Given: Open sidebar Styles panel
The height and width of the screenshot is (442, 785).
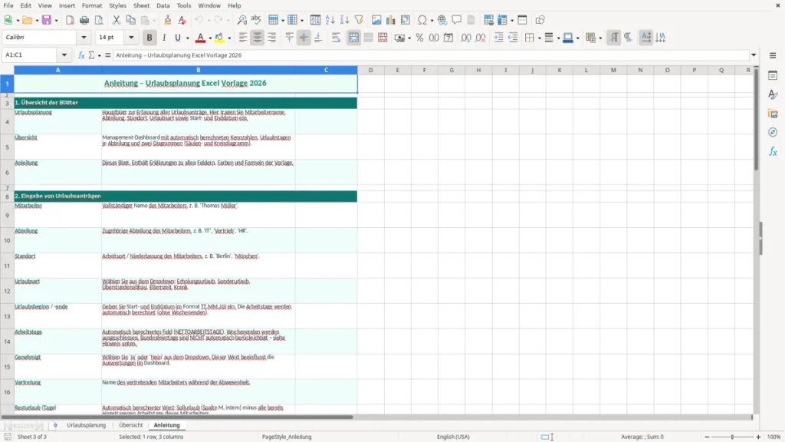Looking at the screenshot, I should (773, 94).
